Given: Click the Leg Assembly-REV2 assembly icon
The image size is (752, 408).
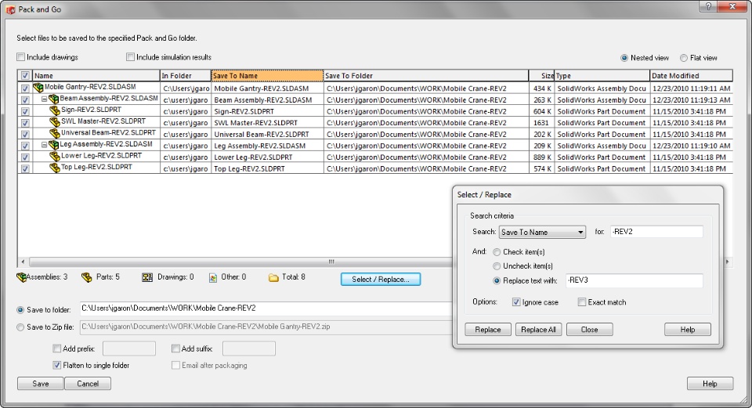Looking at the screenshot, I should [53, 145].
